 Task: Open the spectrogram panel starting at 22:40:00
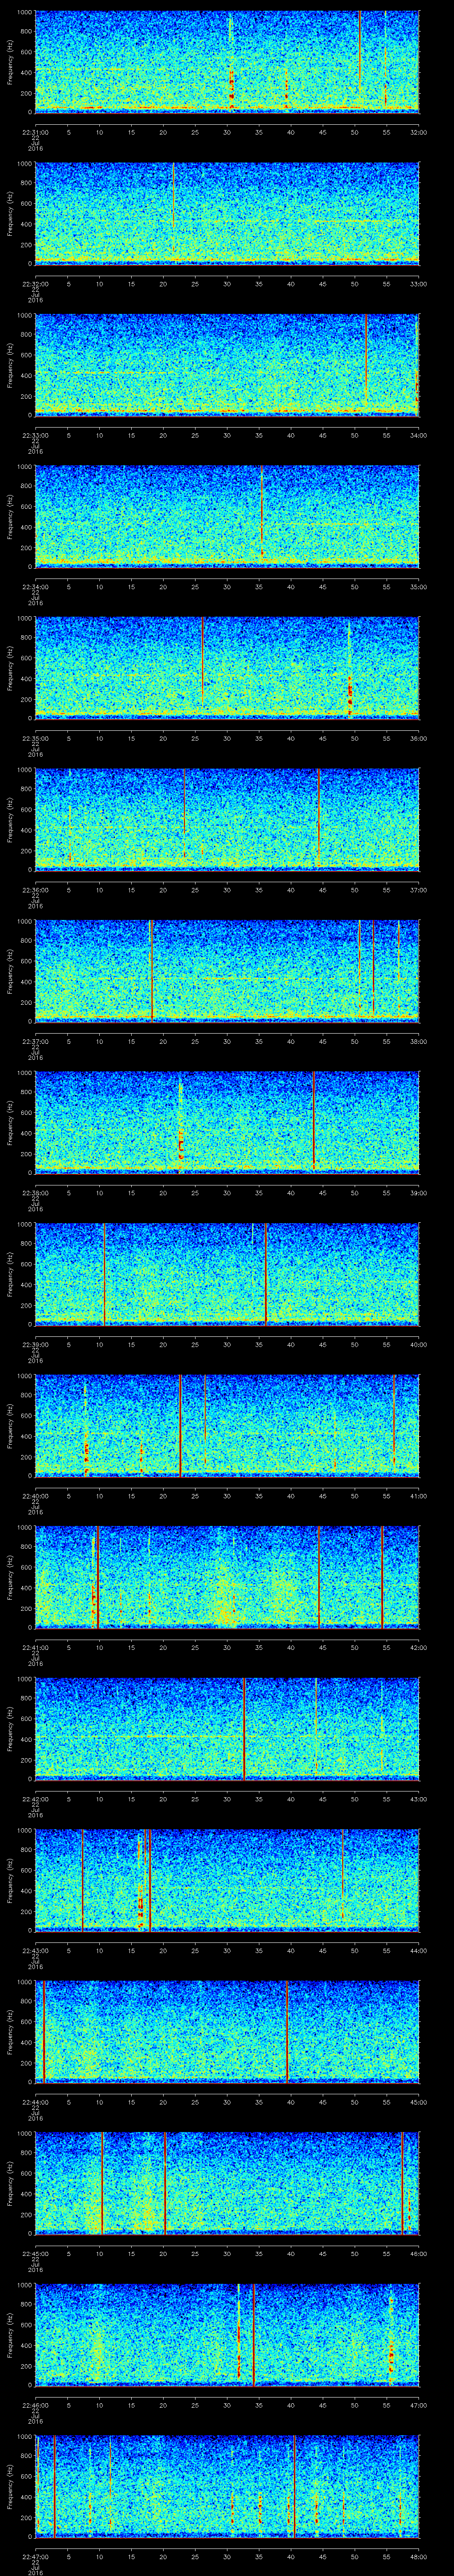[227, 1425]
